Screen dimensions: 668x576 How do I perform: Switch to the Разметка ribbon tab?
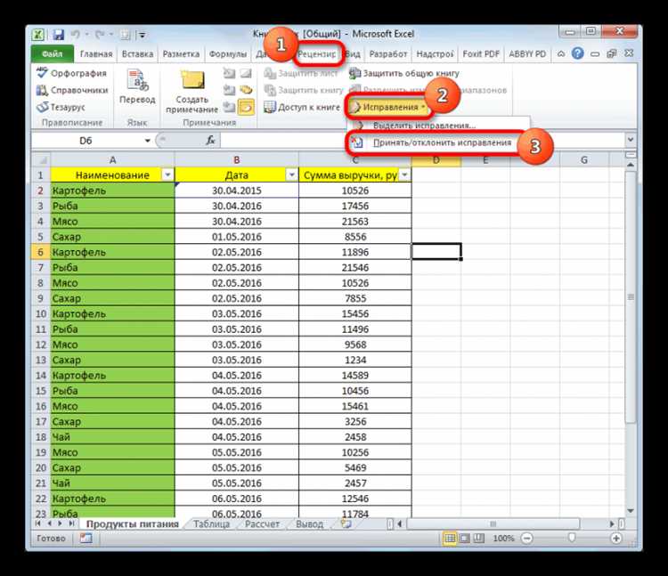click(181, 54)
